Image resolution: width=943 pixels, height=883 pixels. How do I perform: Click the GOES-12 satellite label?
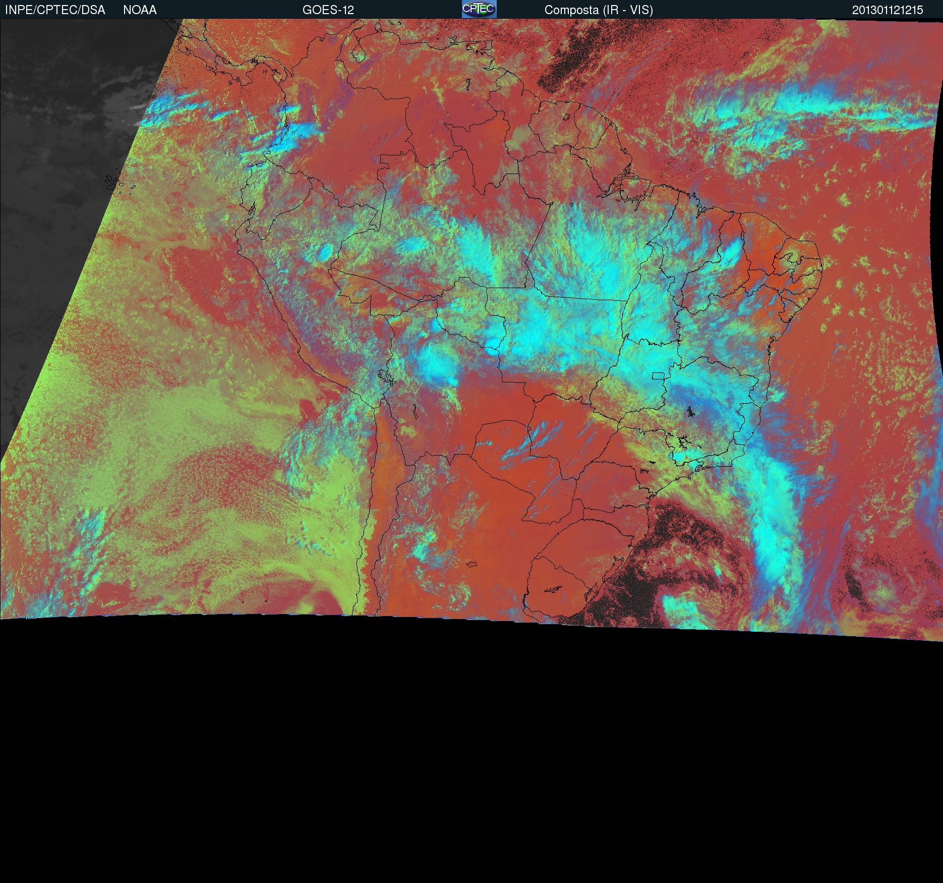point(328,10)
